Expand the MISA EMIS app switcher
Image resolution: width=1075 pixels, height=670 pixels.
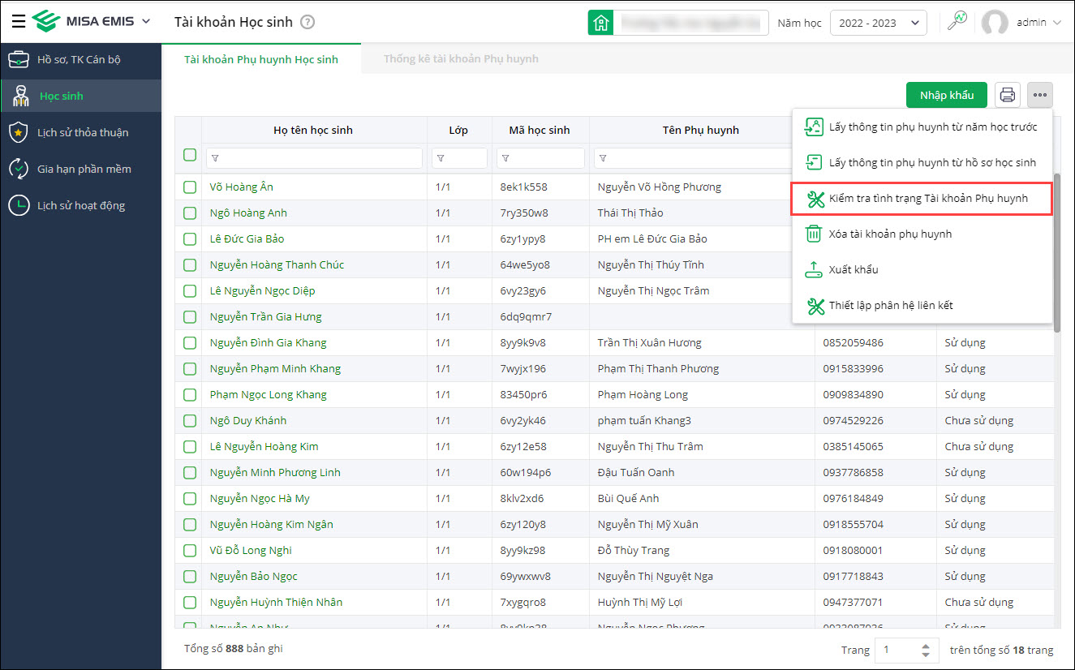pyautogui.click(x=146, y=21)
